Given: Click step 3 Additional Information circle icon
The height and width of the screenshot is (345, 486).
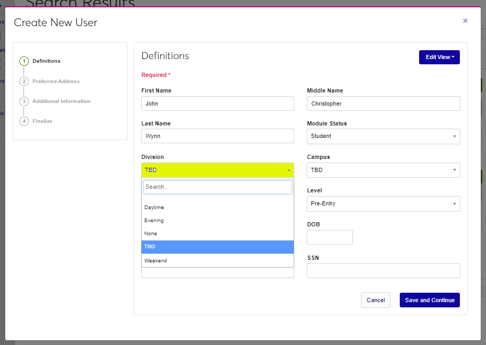Looking at the screenshot, I should pyautogui.click(x=24, y=101).
